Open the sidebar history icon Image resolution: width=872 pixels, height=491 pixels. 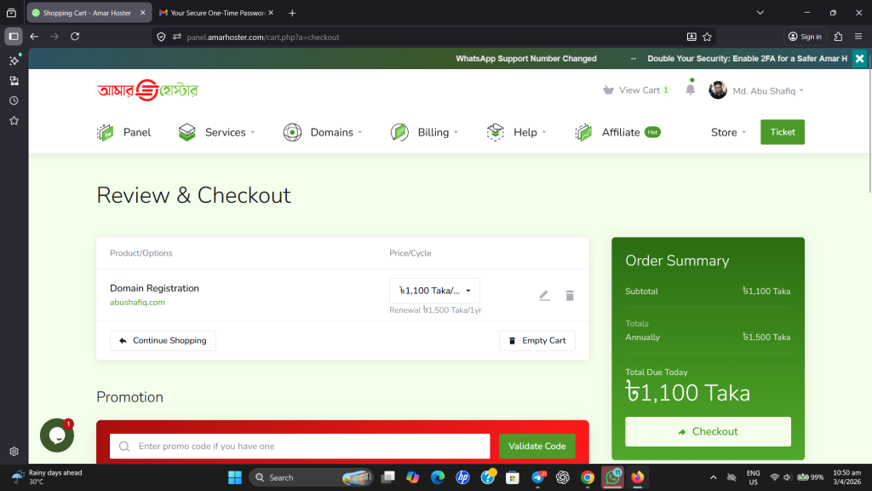coord(14,101)
